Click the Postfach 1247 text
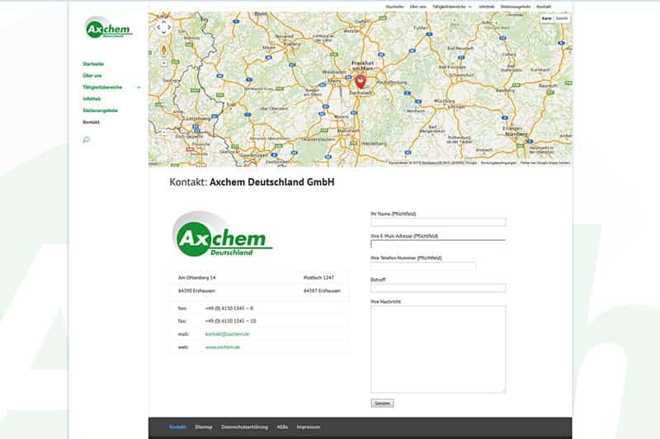 pyautogui.click(x=318, y=278)
